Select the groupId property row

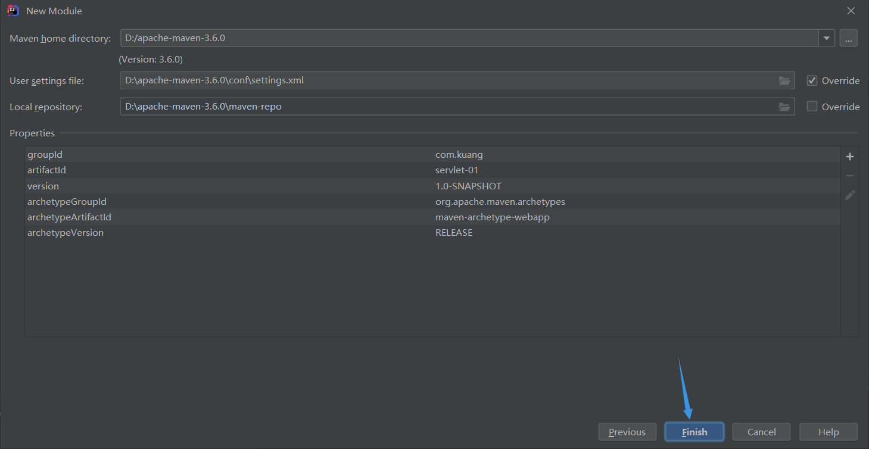tap(432, 155)
